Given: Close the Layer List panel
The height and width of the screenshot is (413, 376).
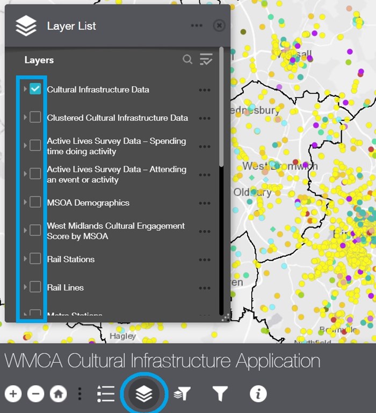Looking at the screenshot, I should [219, 26].
